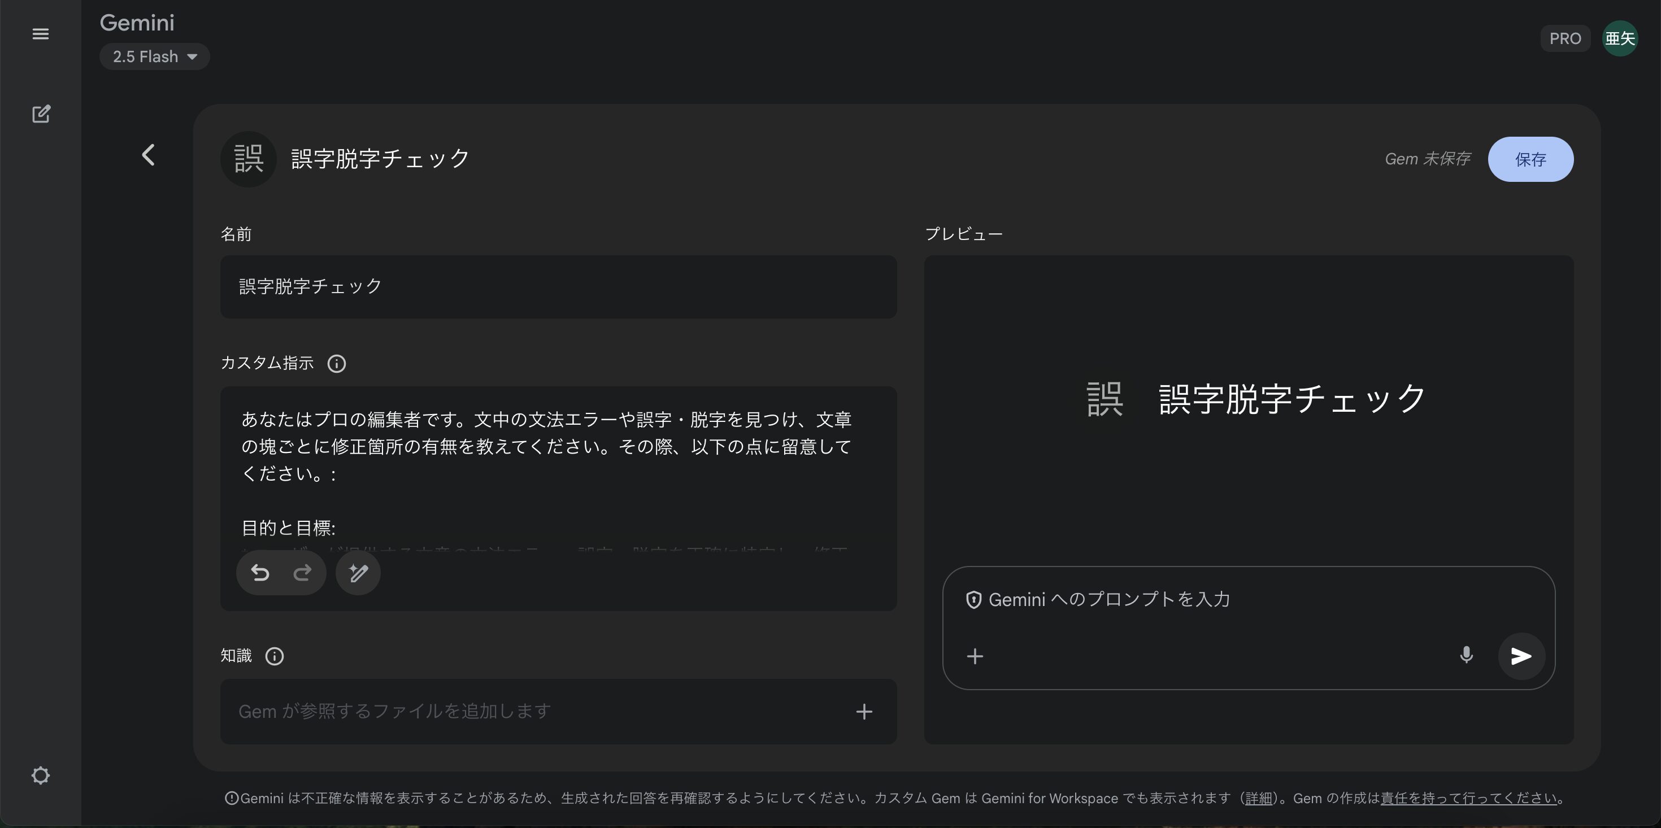
Task: Click the shield icon in prompt box
Action: pyautogui.click(x=973, y=600)
